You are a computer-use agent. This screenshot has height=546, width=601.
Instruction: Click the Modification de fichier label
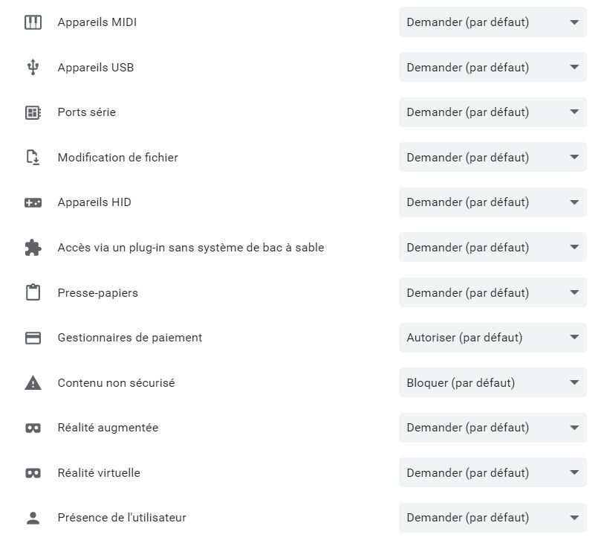[x=117, y=158]
